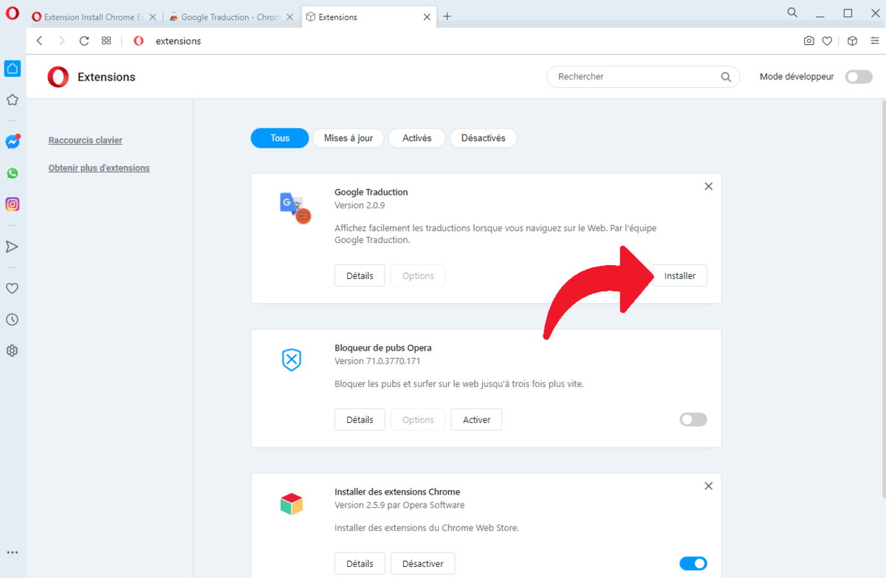Click "Version 2.5.9 par Opera Software" text
The width and height of the screenshot is (886, 578).
click(x=399, y=506)
